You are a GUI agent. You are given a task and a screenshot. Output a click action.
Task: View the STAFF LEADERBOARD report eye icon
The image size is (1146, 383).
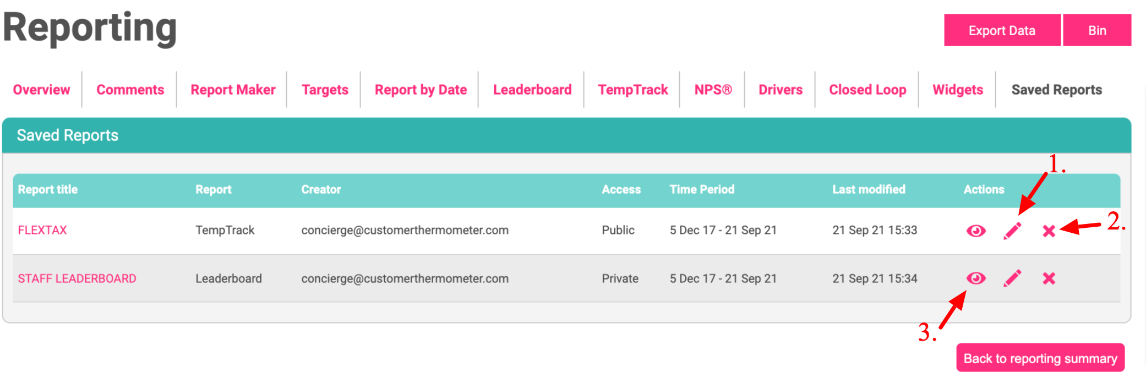pos(976,278)
